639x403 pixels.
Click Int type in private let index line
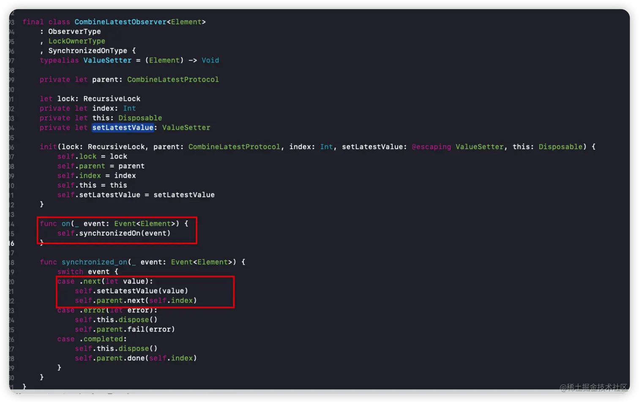click(x=129, y=109)
